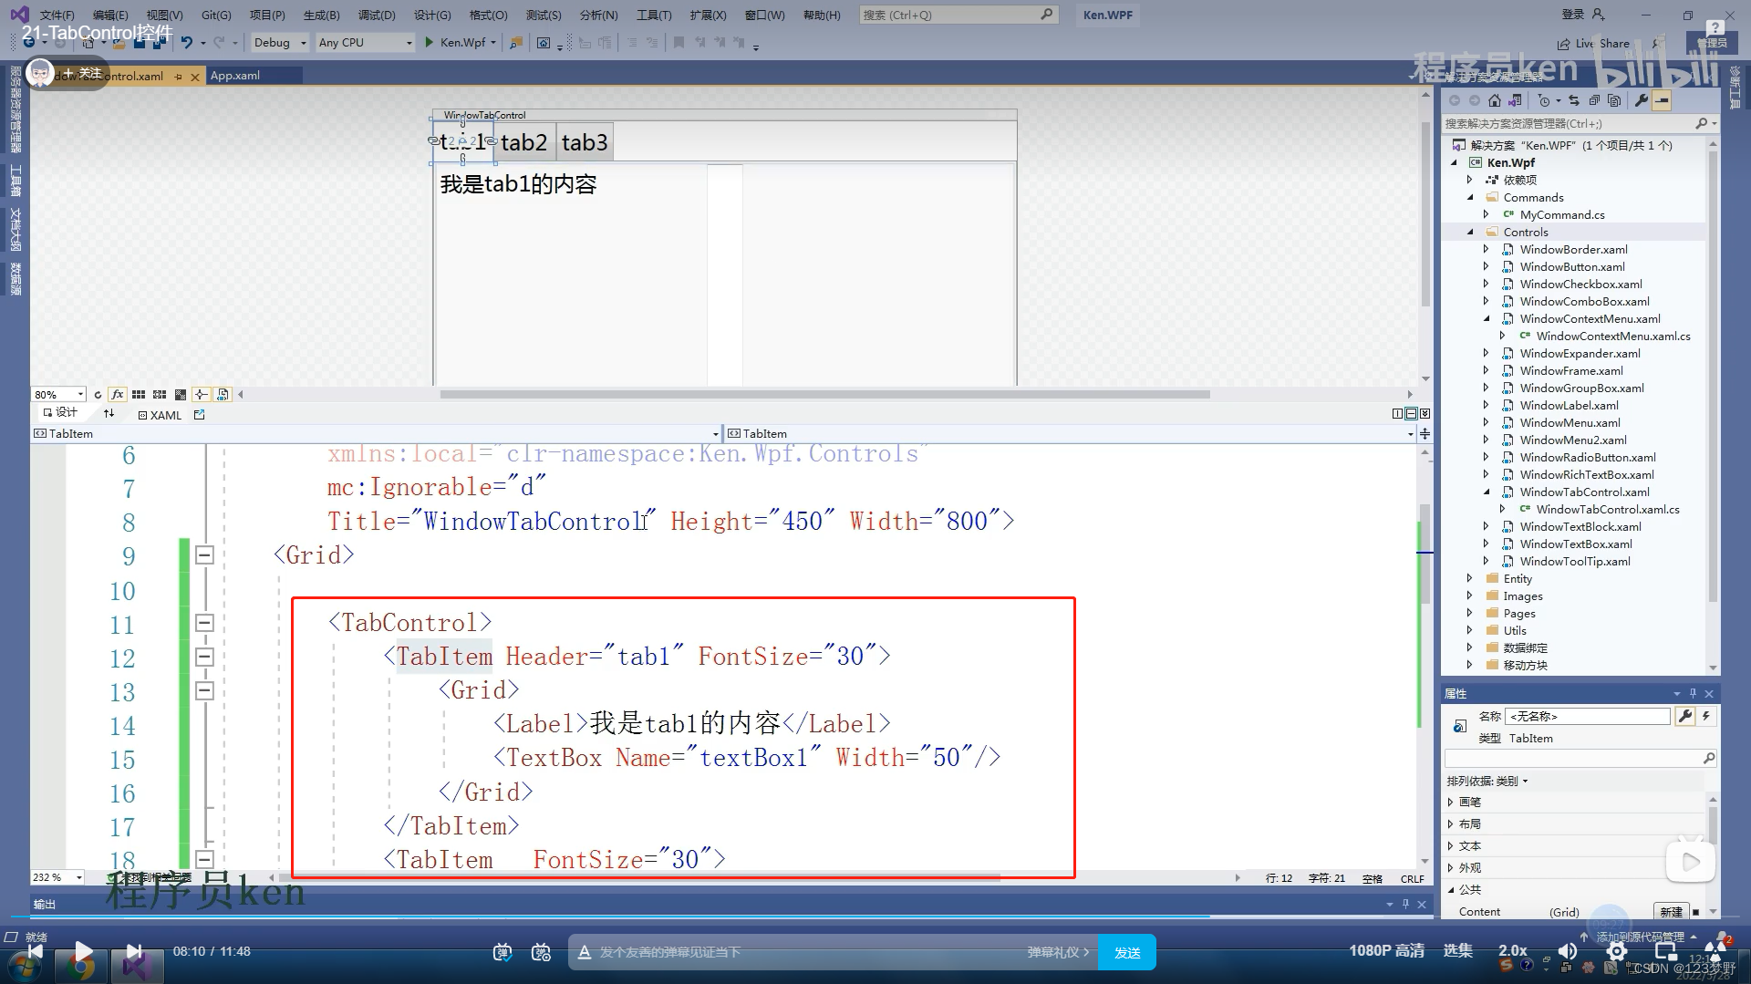Open the Git(G) menu
1751x984 pixels.
(x=216, y=15)
